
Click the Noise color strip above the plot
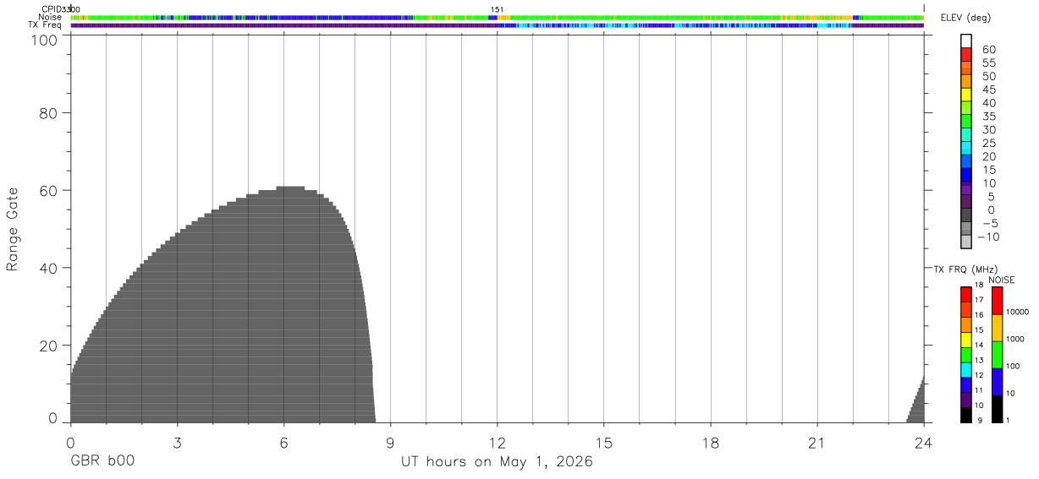(x=498, y=18)
